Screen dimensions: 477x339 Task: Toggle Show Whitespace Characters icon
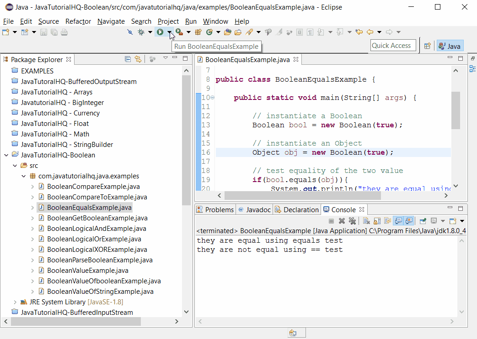pos(310,32)
